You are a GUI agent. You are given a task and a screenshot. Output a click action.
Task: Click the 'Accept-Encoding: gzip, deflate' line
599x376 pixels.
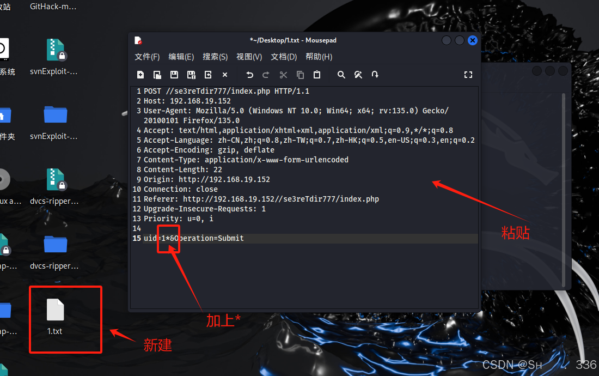209,150
